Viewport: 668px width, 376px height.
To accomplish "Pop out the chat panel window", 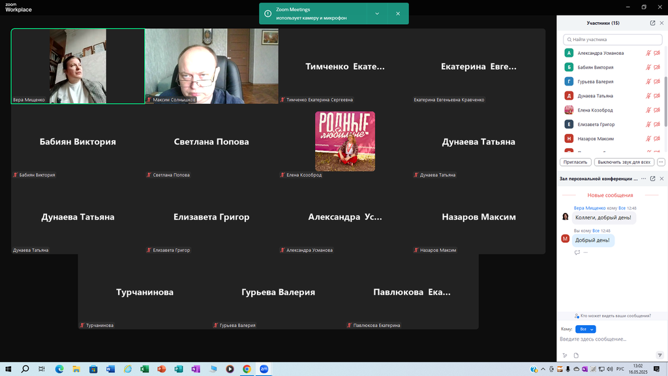I will (652, 178).
